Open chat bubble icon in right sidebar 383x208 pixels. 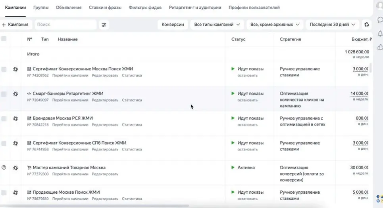click(x=380, y=20)
